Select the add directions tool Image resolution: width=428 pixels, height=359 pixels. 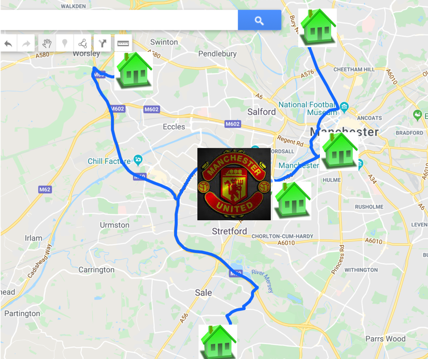[x=102, y=43]
